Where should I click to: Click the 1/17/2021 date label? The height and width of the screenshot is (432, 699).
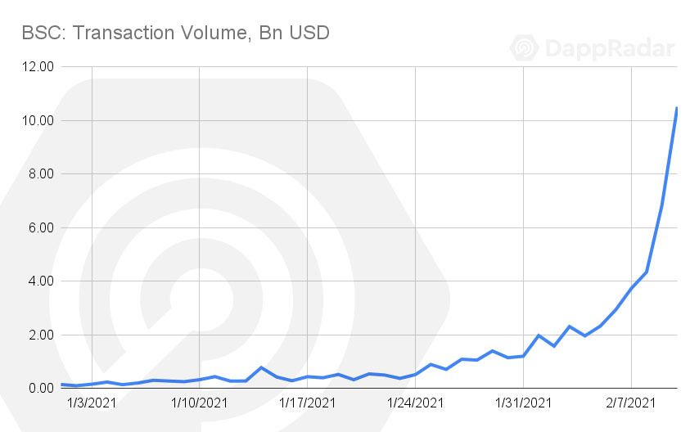click(x=307, y=403)
